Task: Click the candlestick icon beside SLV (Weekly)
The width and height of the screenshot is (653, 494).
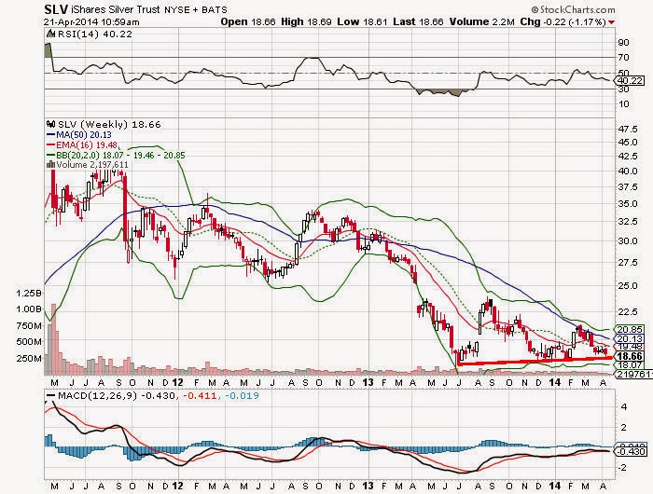Action: [50, 124]
